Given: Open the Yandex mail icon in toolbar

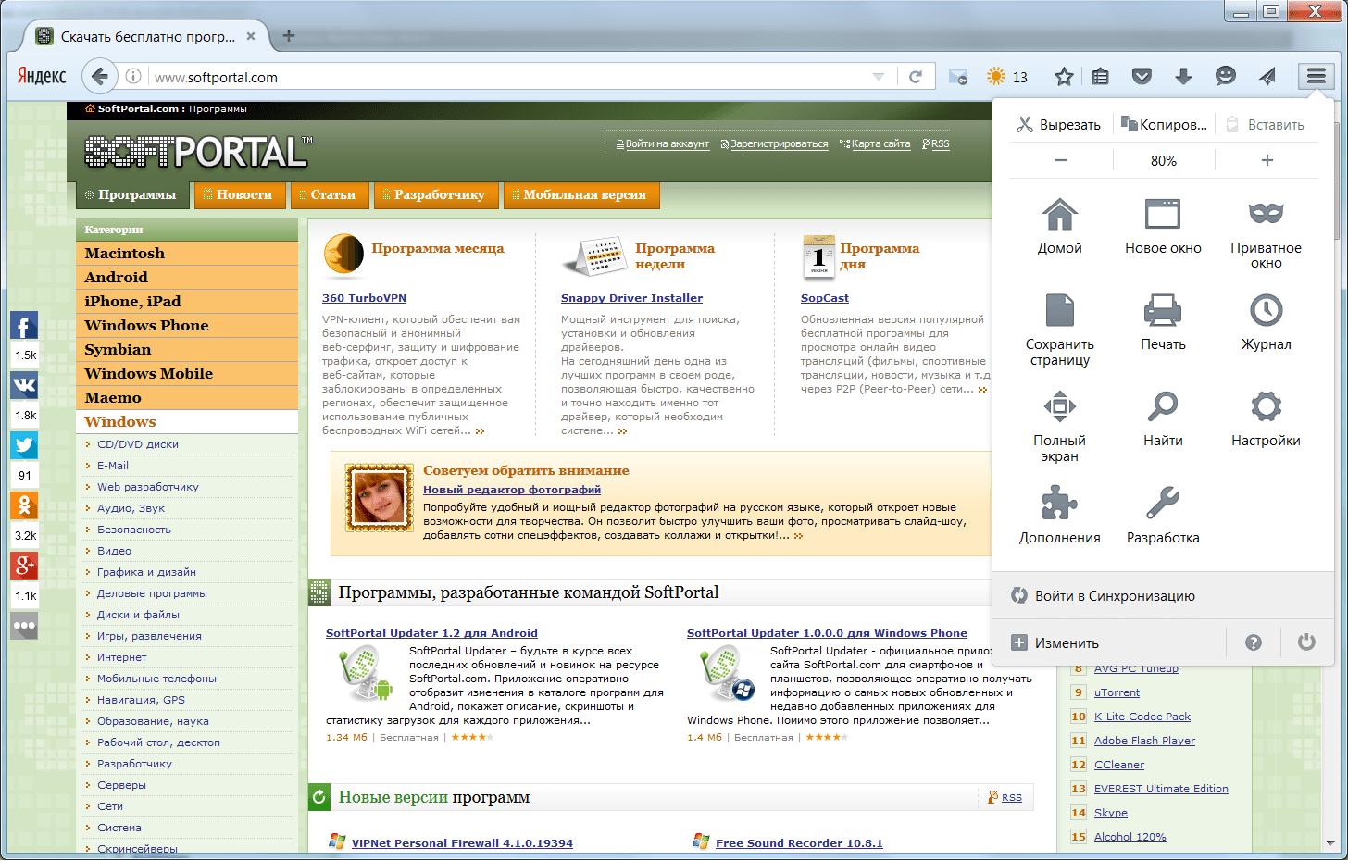Looking at the screenshot, I should (958, 77).
